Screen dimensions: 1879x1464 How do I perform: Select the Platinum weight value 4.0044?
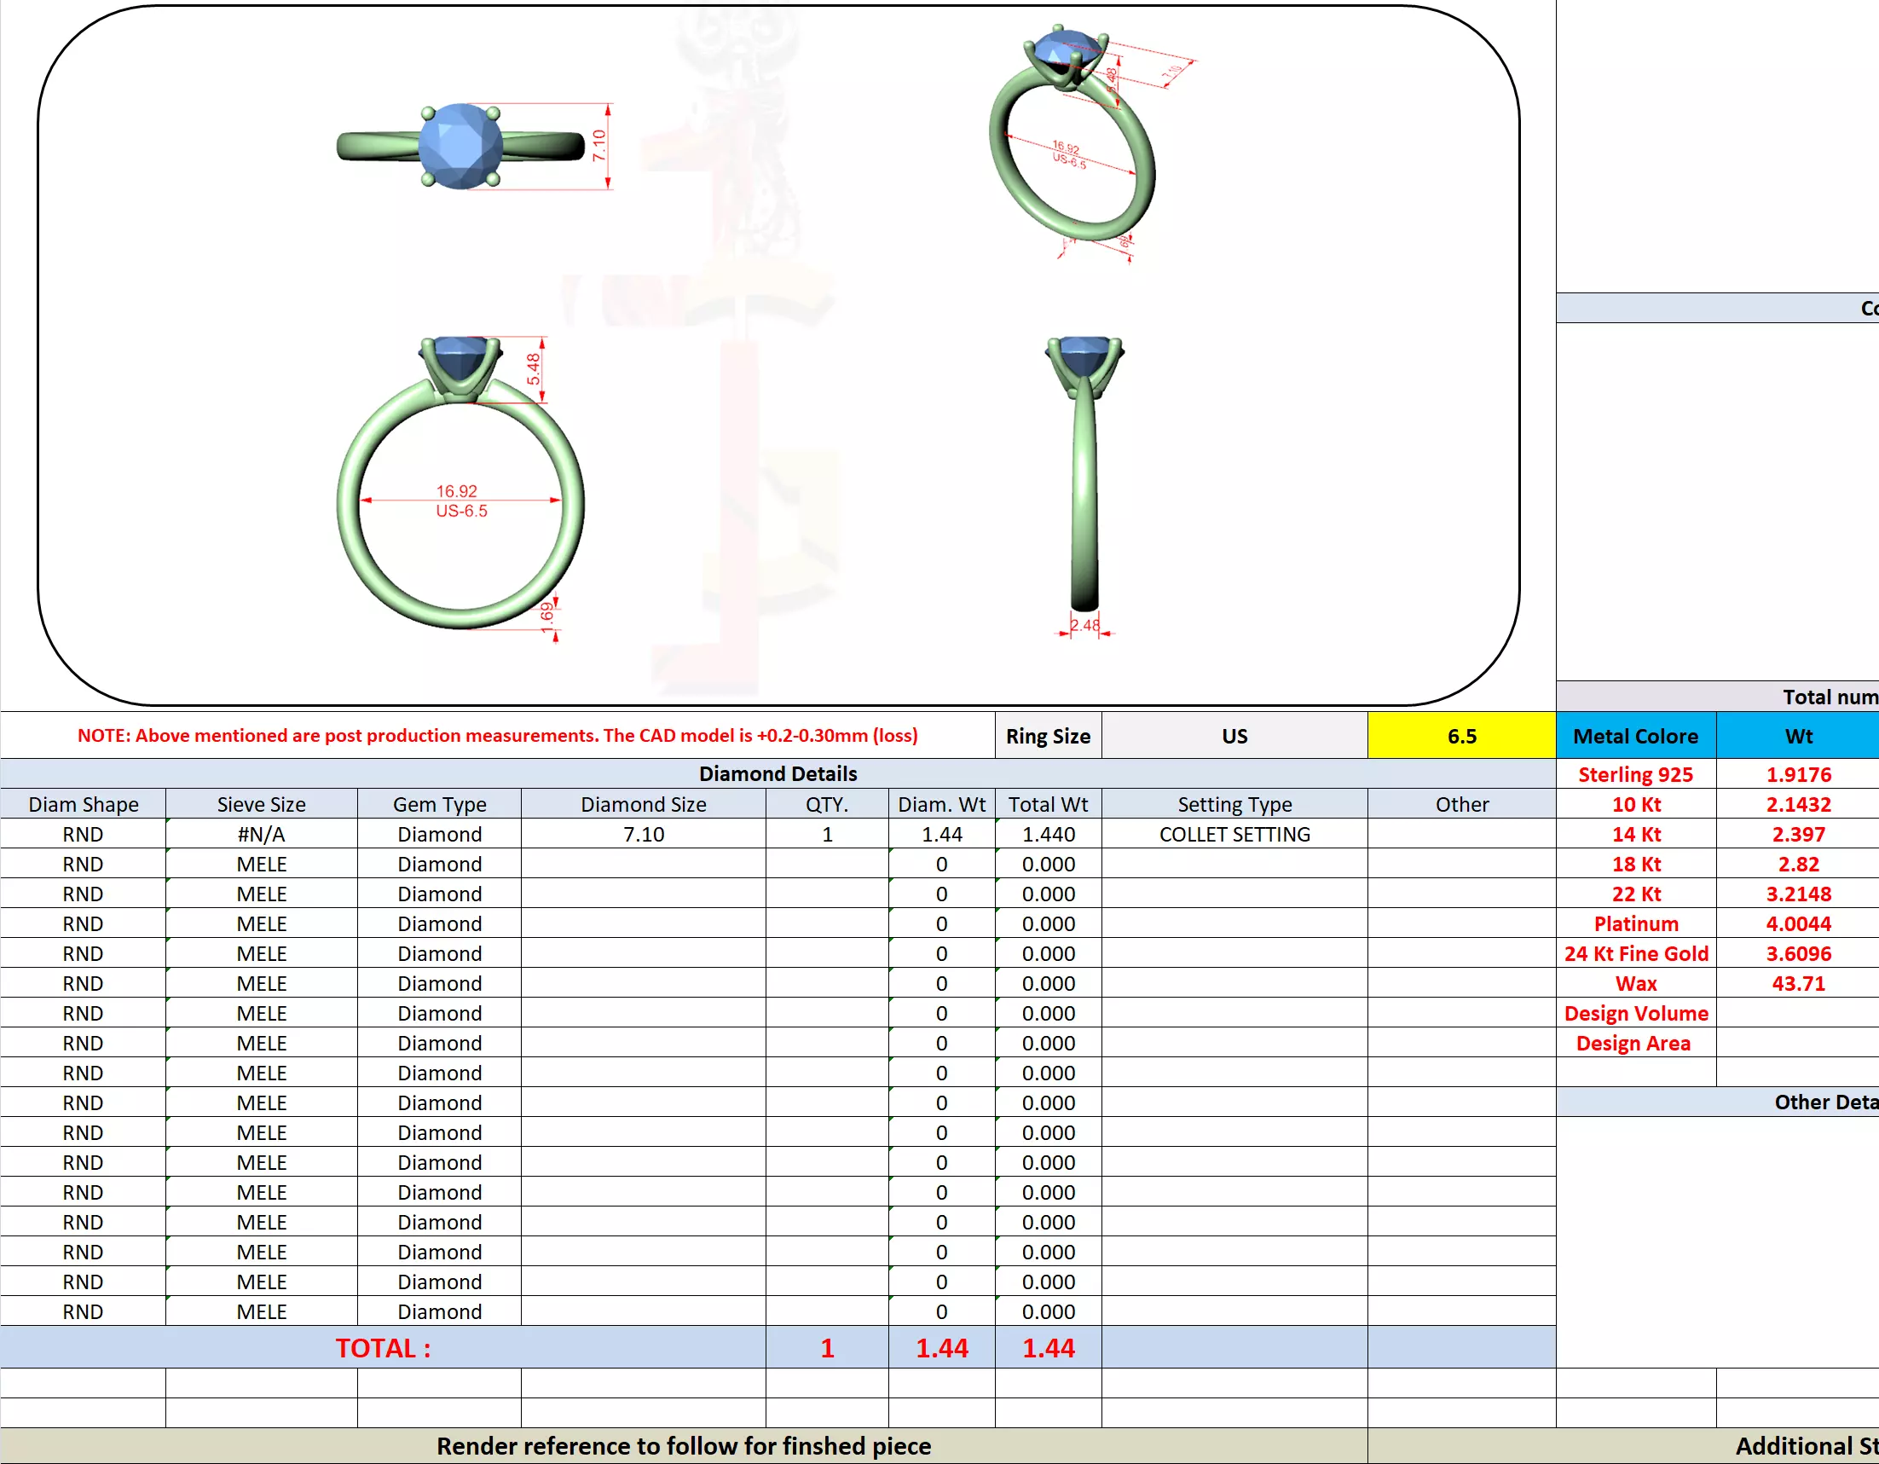(1797, 923)
